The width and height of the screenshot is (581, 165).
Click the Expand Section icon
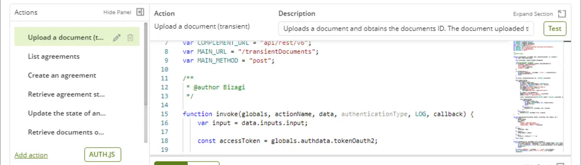pos(562,14)
